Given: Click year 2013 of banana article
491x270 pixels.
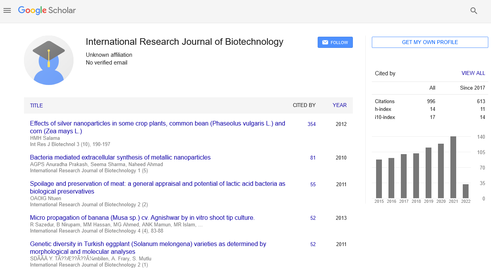Looking at the screenshot, I should pyautogui.click(x=341, y=218).
